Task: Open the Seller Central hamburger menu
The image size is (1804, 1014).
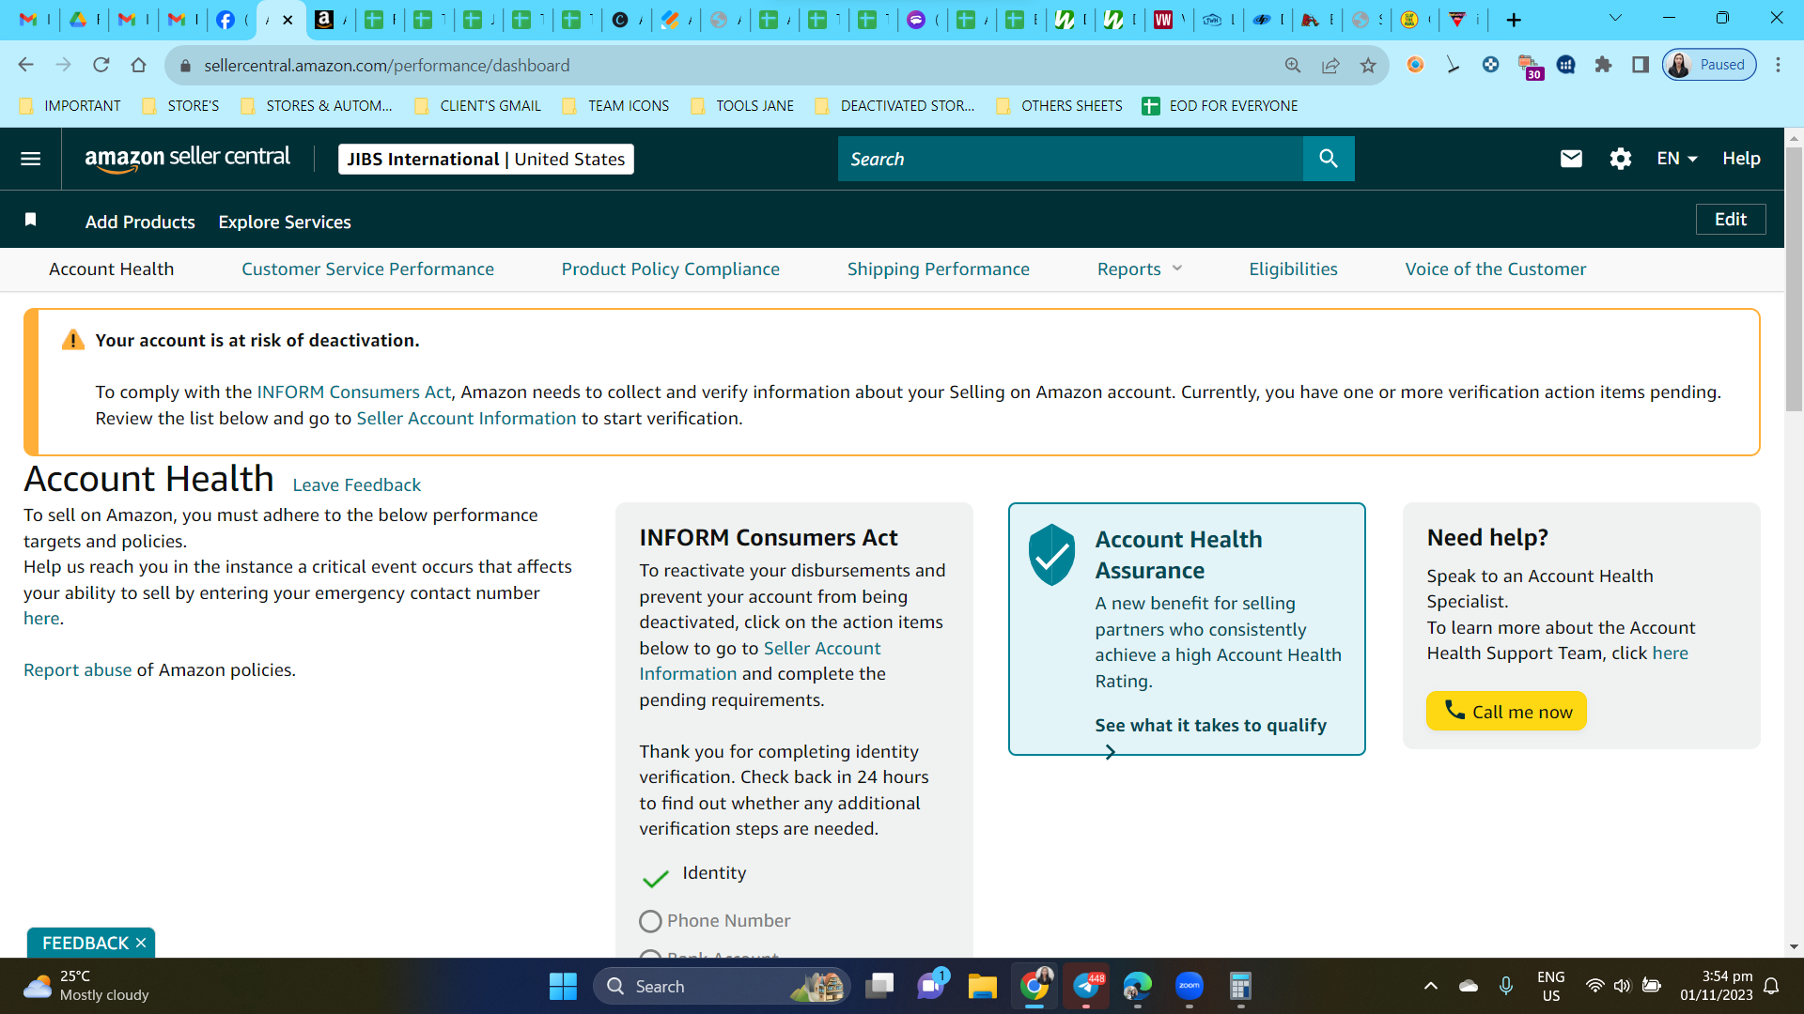Action: [31, 159]
